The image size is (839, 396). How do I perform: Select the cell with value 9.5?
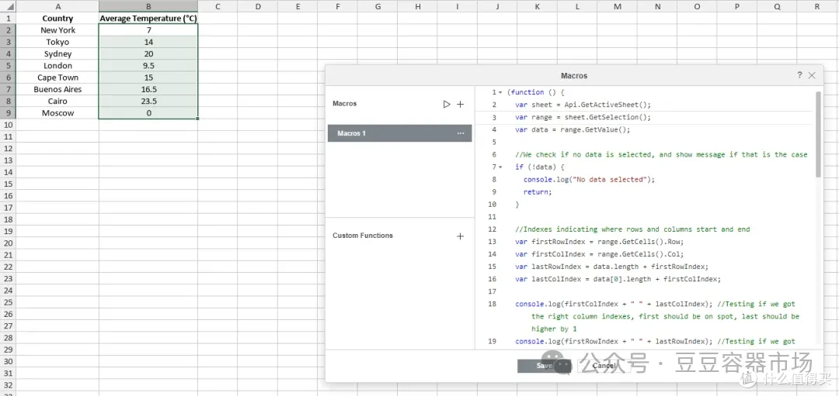(x=148, y=65)
